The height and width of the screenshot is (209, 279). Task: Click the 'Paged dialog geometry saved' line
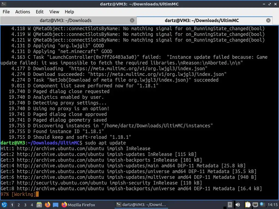[x=58, y=120]
